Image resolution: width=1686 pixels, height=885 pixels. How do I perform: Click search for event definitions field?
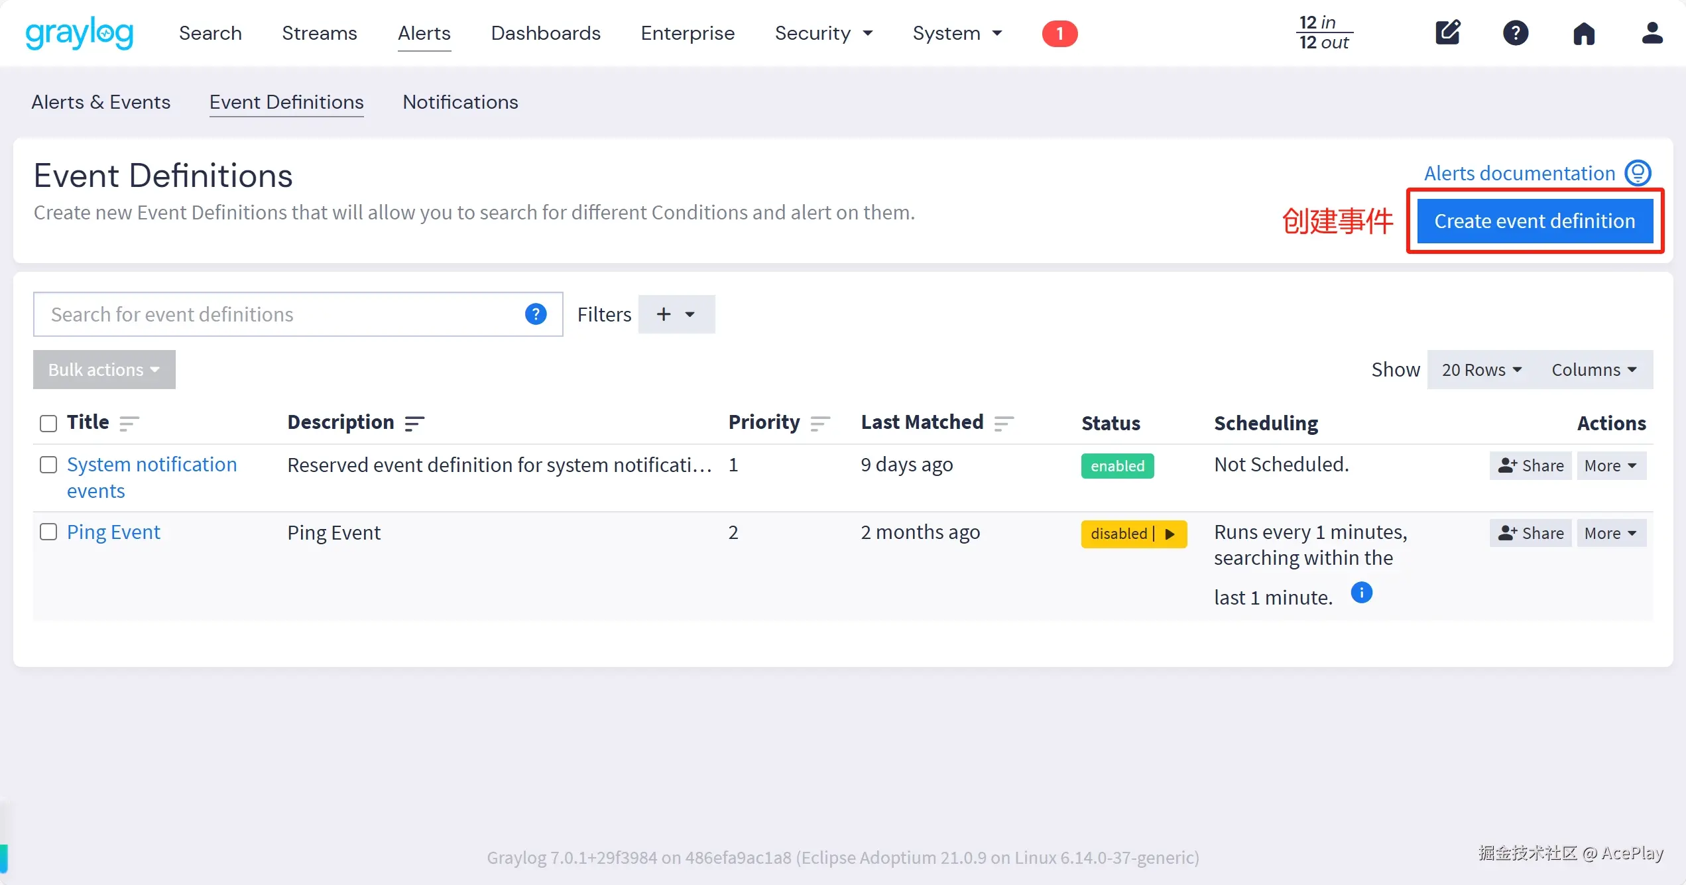click(278, 314)
